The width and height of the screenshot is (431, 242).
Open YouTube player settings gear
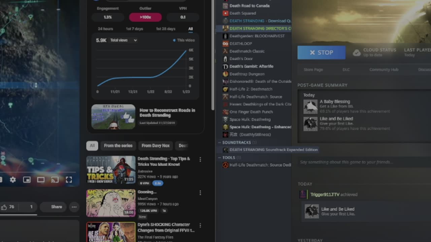click(x=12, y=180)
